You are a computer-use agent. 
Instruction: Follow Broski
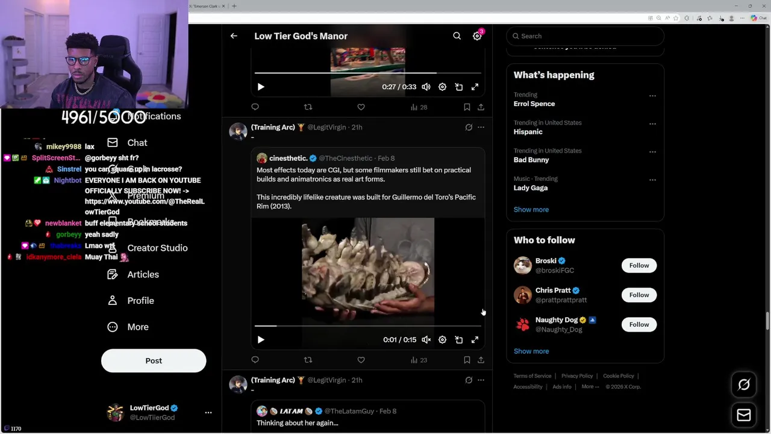(x=639, y=265)
